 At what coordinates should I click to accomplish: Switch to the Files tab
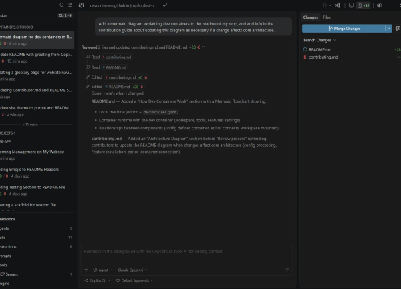coord(327,17)
